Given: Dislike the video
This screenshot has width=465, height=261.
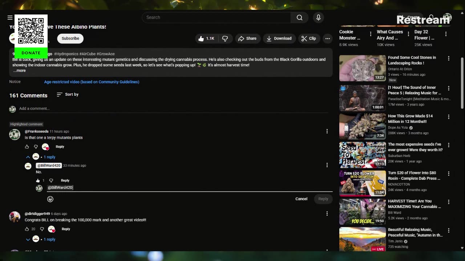Looking at the screenshot, I should pyautogui.click(x=225, y=38).
